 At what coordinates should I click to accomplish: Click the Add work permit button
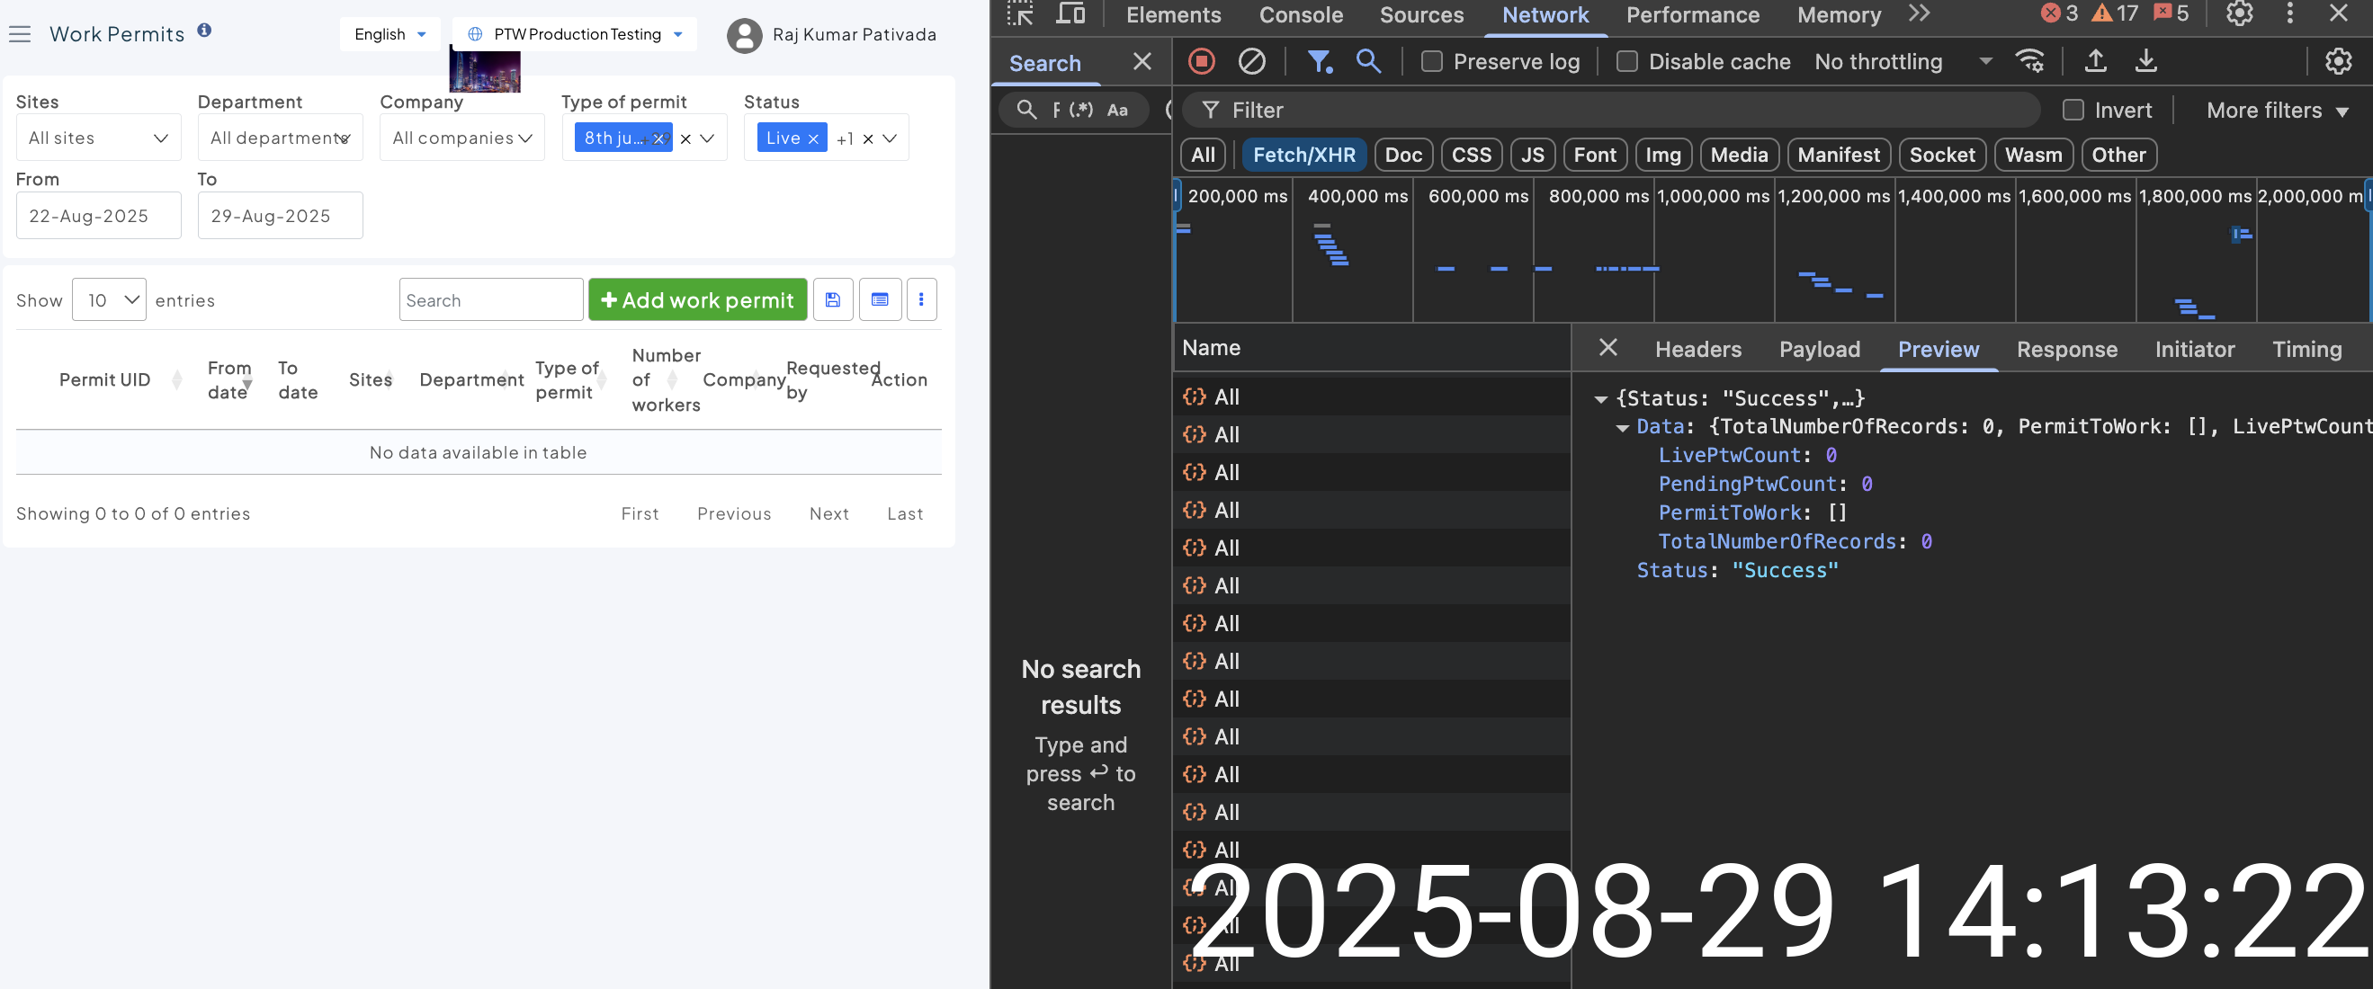pos(697,300)
